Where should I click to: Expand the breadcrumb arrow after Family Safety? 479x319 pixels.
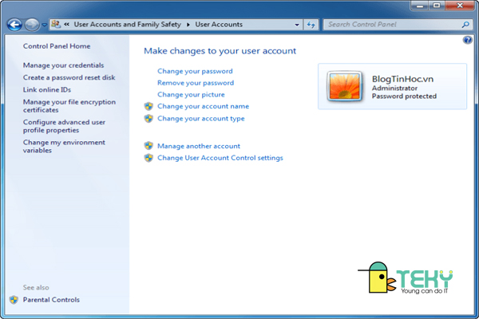point(188,25)
